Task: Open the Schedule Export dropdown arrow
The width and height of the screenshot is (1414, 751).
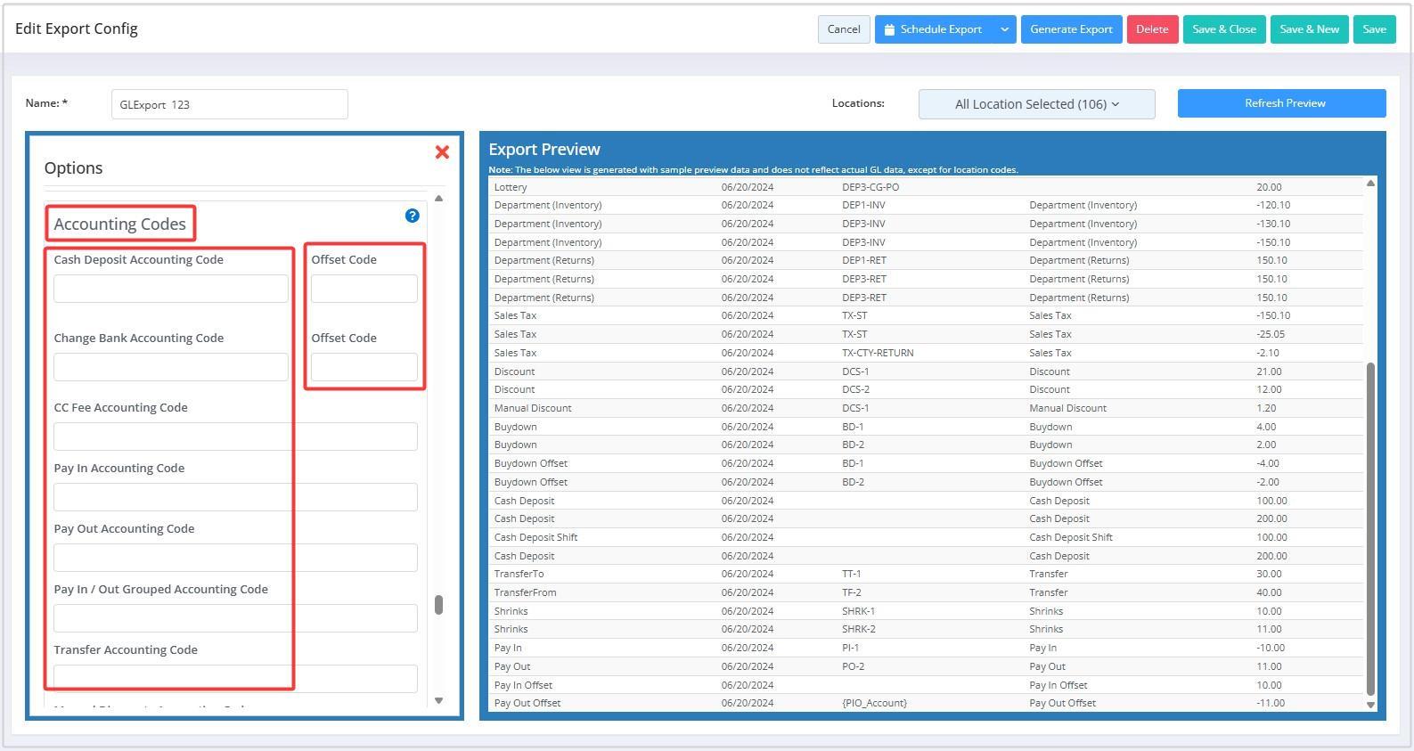Action: pyautogui.click(x=1004, y=29)
